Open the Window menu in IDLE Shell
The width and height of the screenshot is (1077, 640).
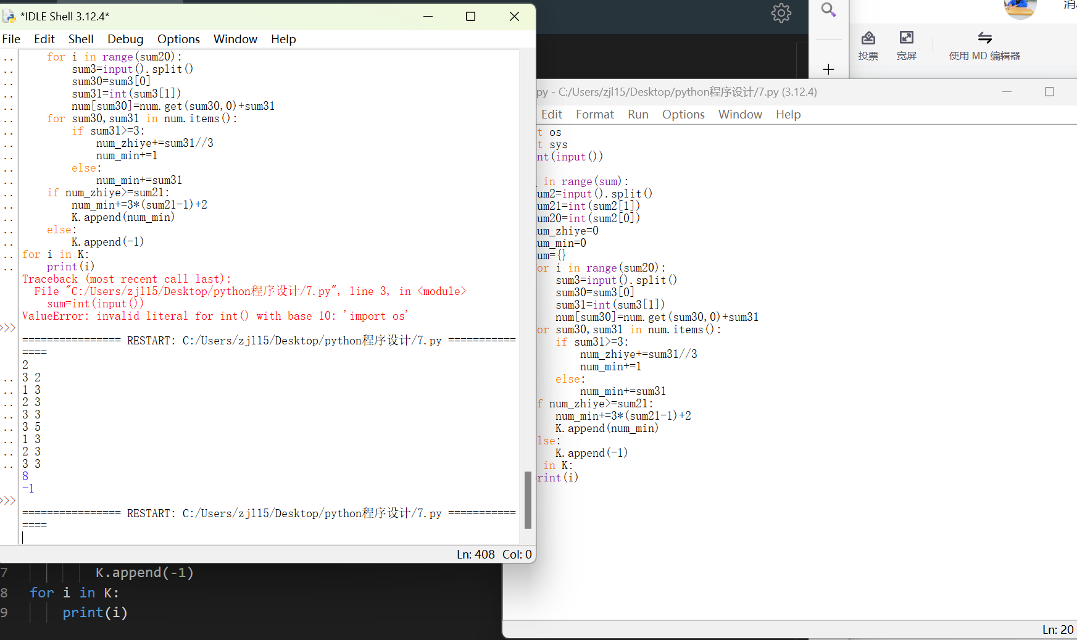click(x=235, y=39)
